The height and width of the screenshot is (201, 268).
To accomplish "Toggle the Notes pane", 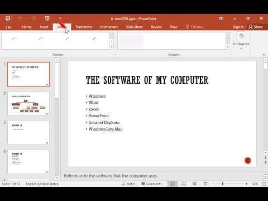I will point(129,184).
